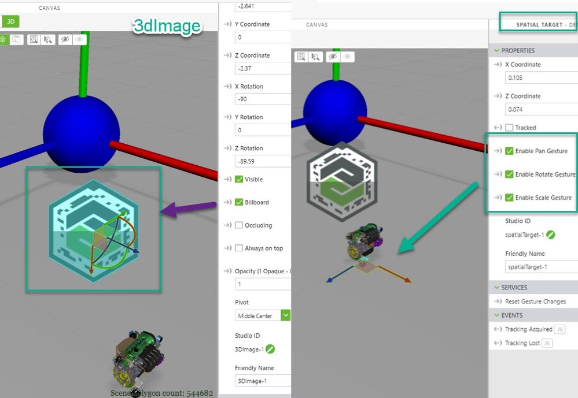Enable the Always on top checkbox
This screenshot has height=398, width=578.
point(239,248)
